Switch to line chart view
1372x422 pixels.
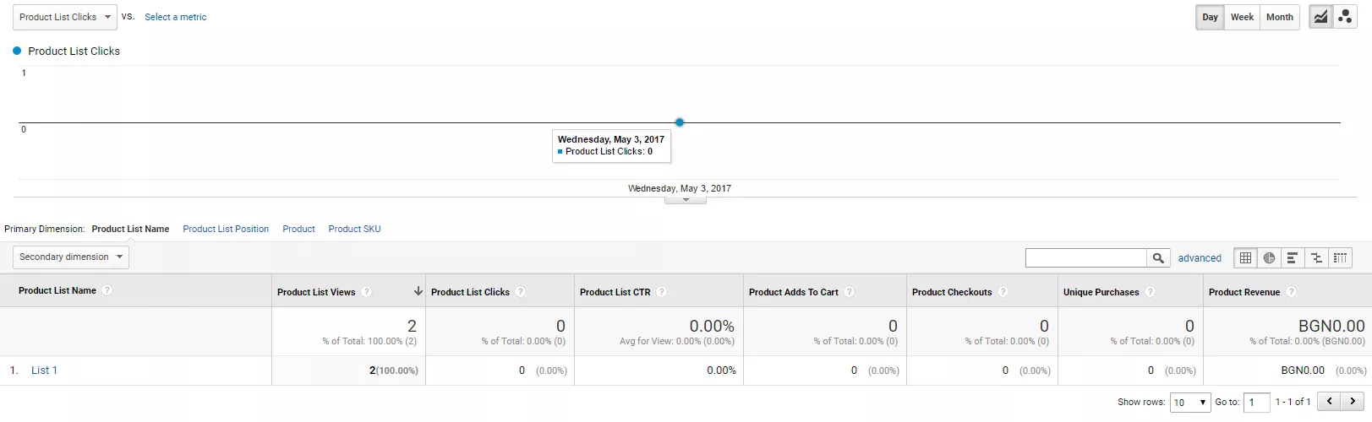[1320, 17]
